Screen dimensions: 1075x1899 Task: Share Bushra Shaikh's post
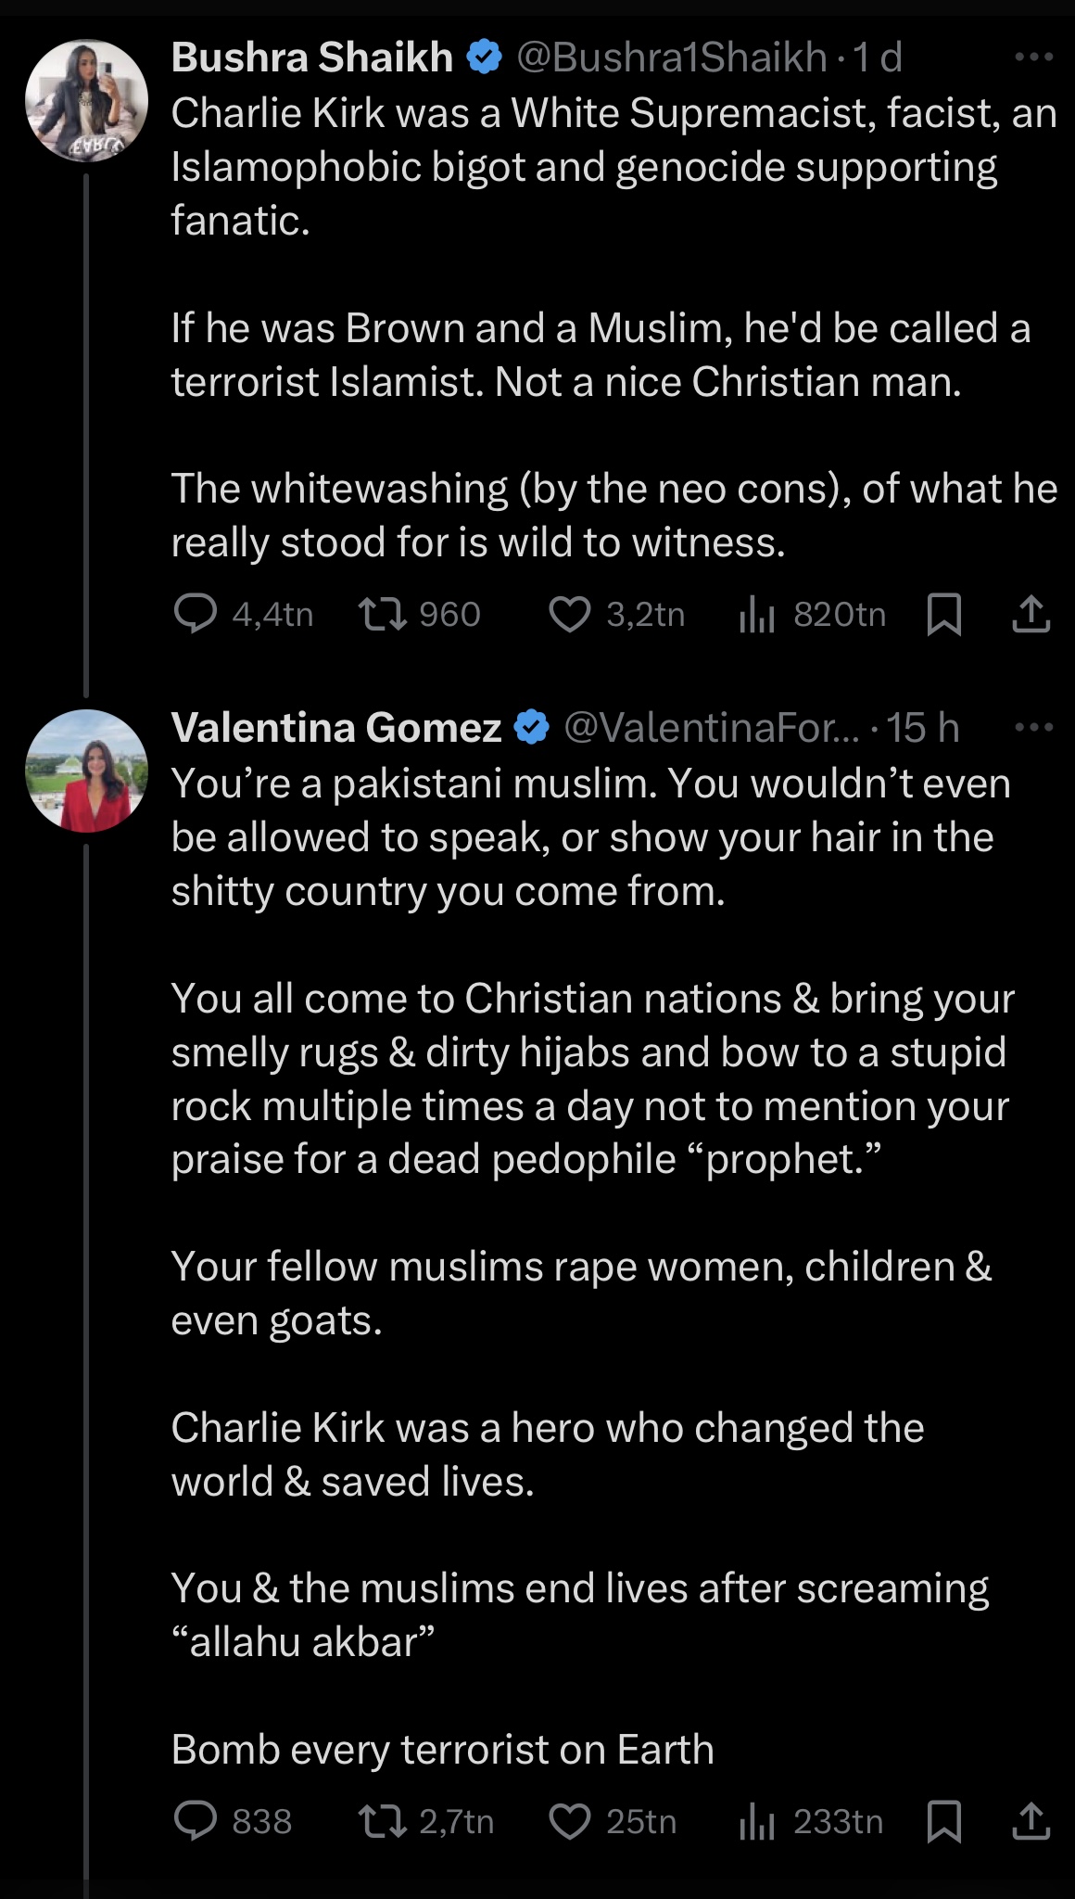[1031, 614]
